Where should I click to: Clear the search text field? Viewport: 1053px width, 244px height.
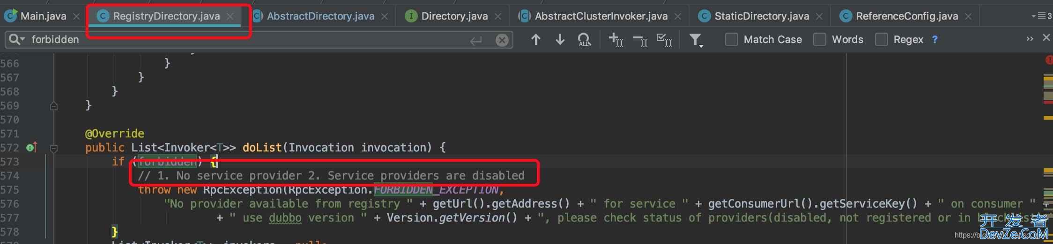click(502, 40)
